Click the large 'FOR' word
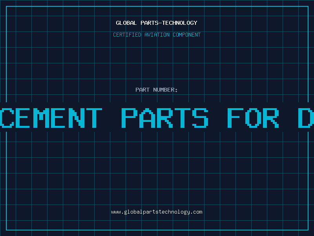Image resolution: width=314 pixels, height=236 pixels. 253,118
